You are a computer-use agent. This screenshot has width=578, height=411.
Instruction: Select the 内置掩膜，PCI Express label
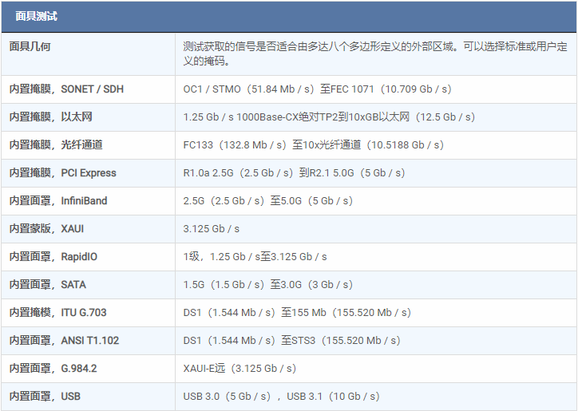(62, 173)
